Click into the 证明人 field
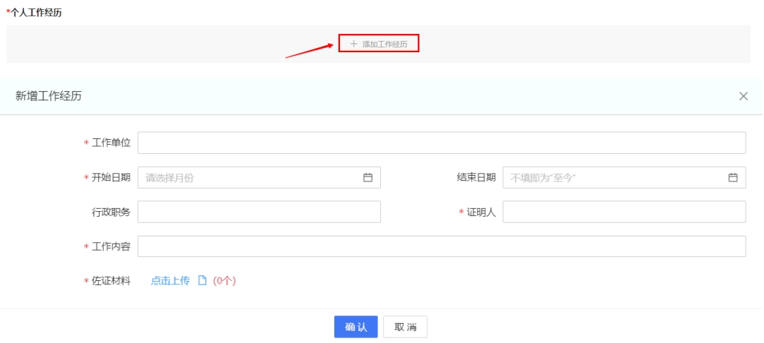This screenshot has width=764, height=343. tap(623, 212)
